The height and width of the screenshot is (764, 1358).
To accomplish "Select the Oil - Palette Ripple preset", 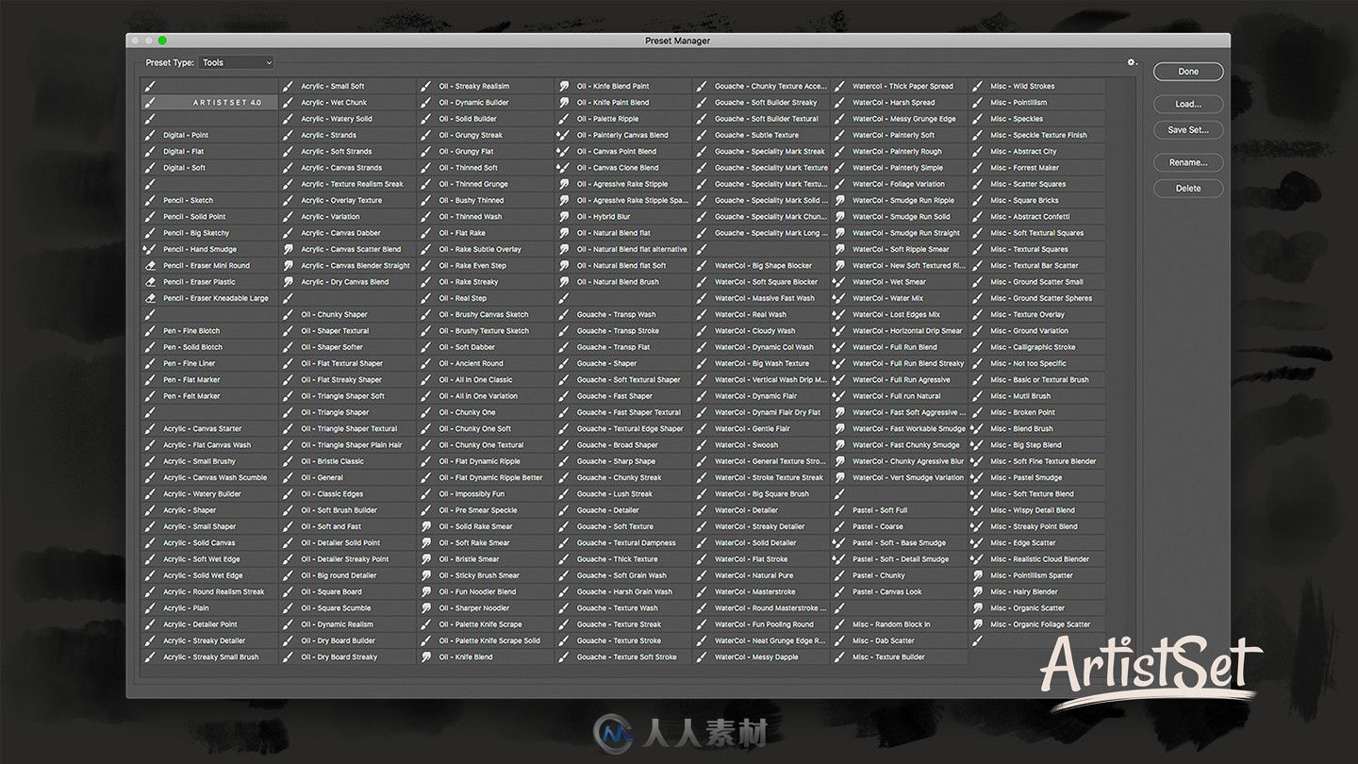I will [x=622, y=119].
